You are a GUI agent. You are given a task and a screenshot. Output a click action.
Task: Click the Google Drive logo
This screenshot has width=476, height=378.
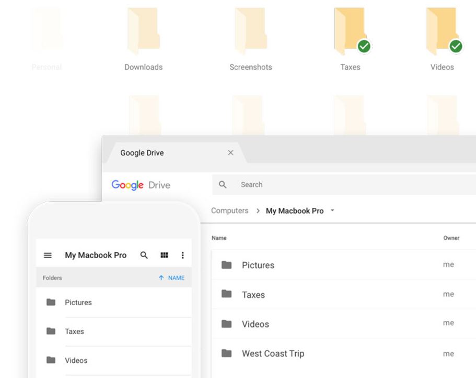click(x=141, y=185)
